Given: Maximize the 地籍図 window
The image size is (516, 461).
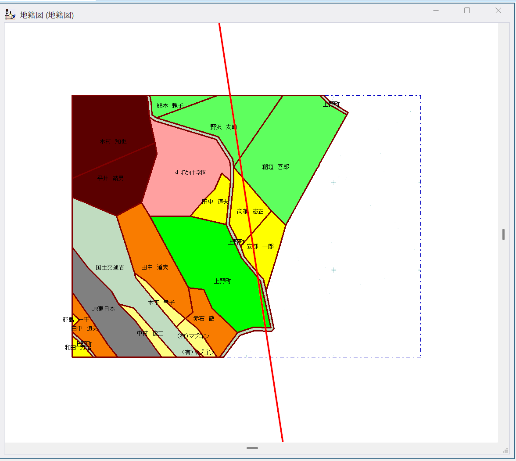Looking at the screenshot, I should [x=467, y=11].
